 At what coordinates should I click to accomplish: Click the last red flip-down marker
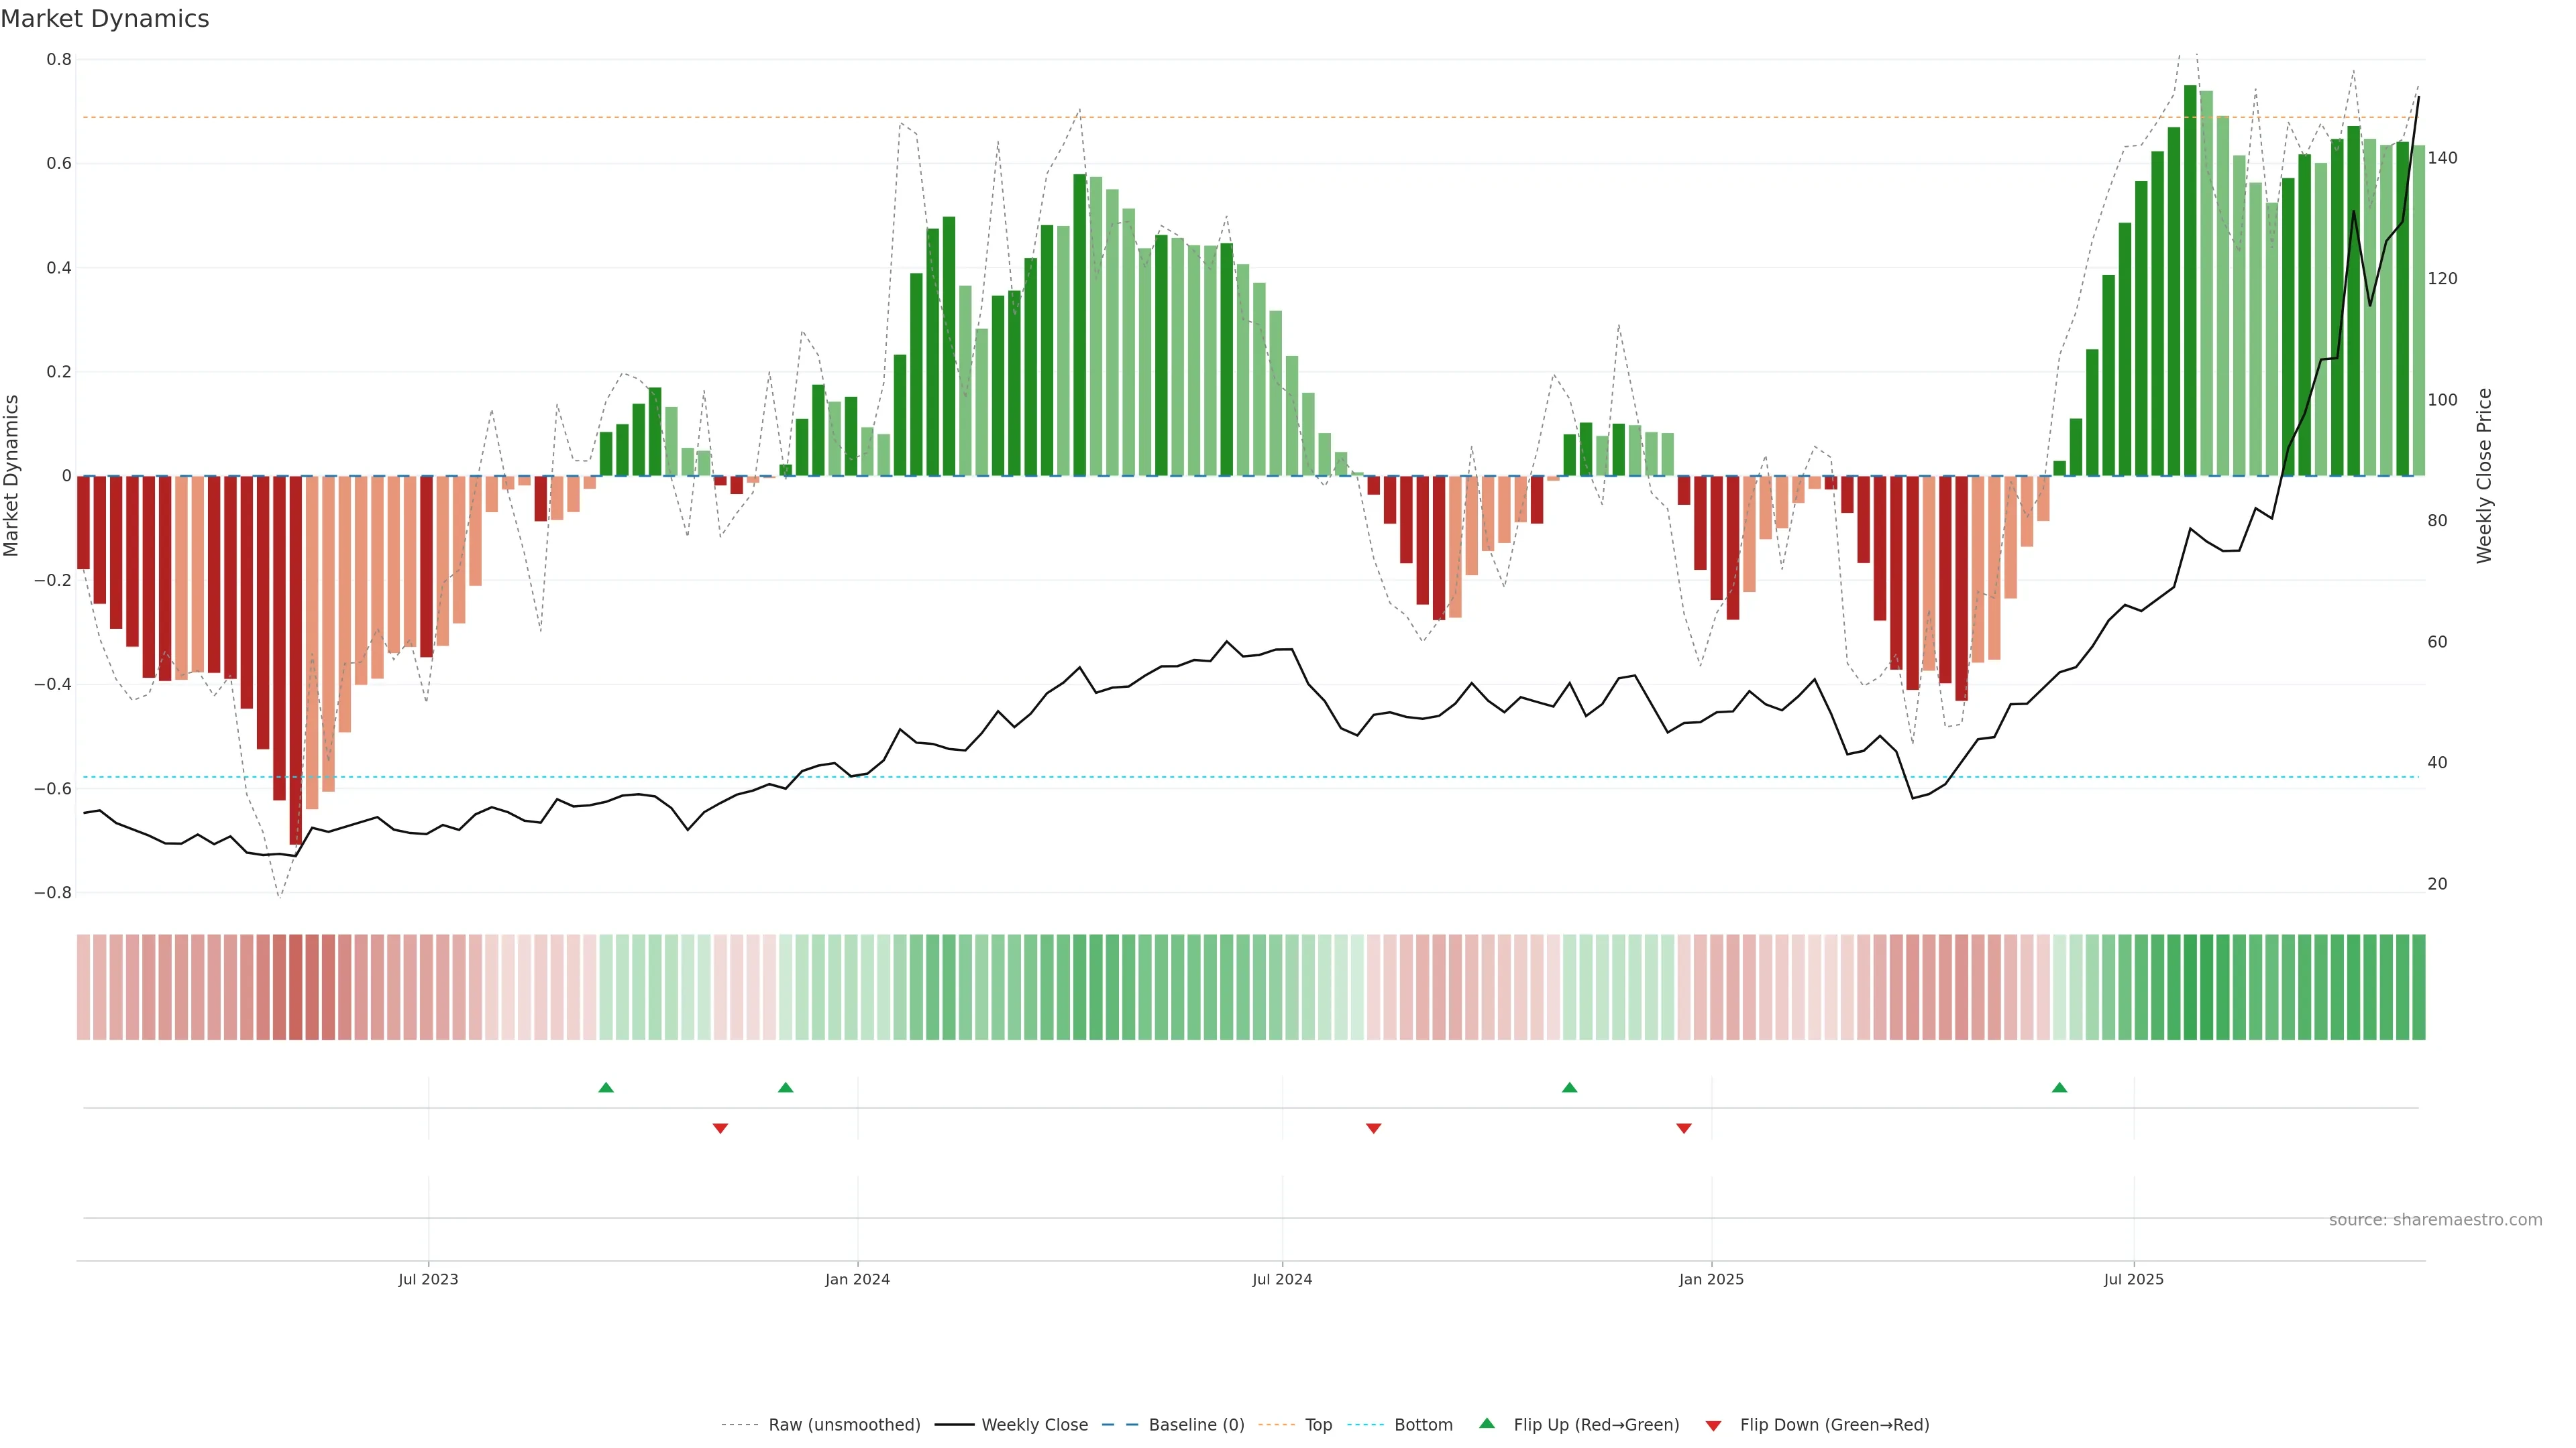point(1684,1128)
